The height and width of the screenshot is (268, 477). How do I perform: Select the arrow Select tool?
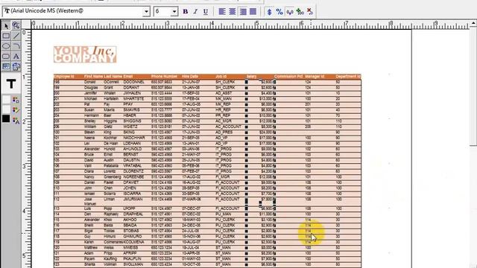tap(6, 26)
